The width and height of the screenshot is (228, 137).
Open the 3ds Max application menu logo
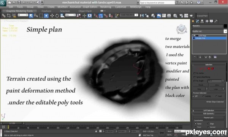pyautogui.click(x=3, y=3)
